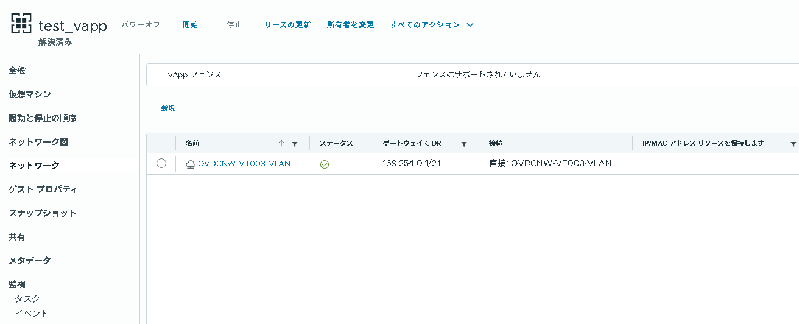Open the スナップショット sidebar section
The width and height of the screenshot is (799, 324).
coord(43,213)
